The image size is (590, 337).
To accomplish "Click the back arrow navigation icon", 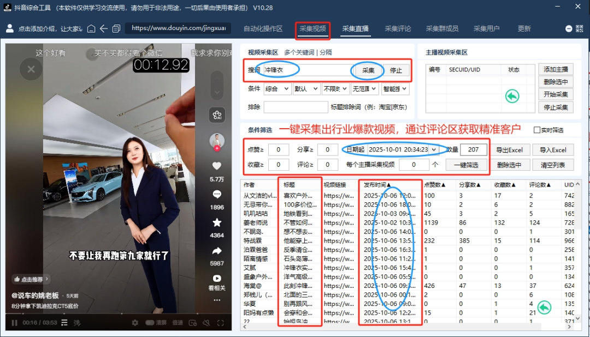I will click(x=104, y=28).
